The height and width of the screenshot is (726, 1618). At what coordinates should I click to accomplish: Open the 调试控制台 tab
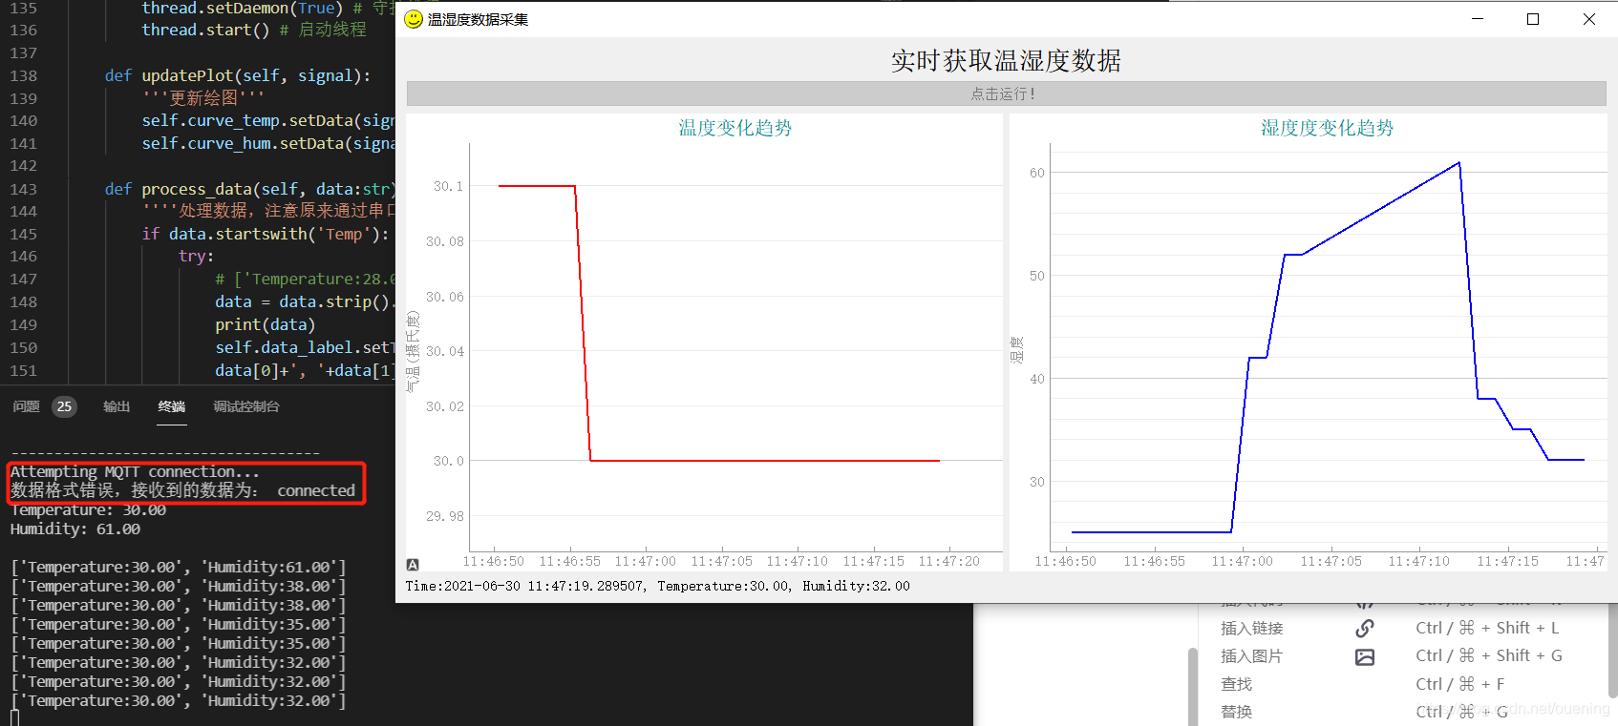tap(246, 406)
